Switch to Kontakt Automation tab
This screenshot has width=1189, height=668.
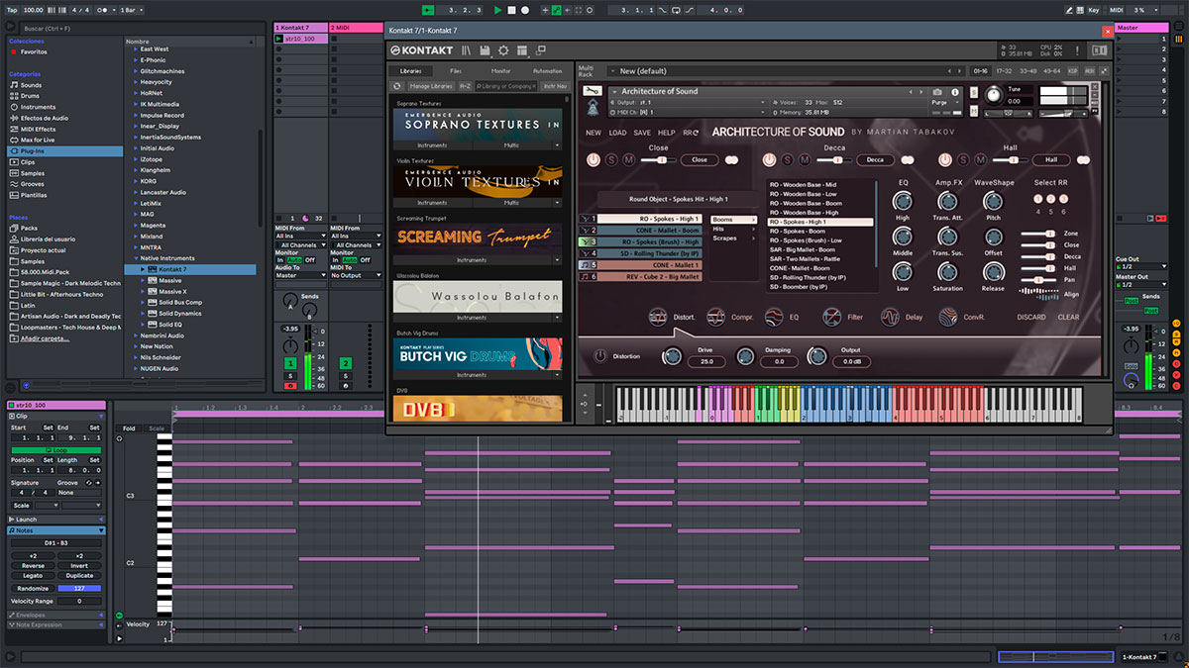coord(547,71)
